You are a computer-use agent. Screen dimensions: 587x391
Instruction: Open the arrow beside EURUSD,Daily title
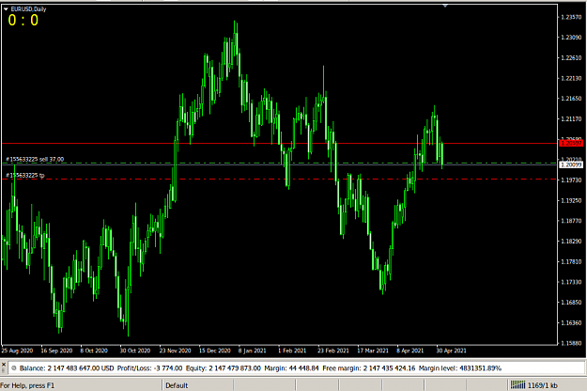click(x=6, y=9)
